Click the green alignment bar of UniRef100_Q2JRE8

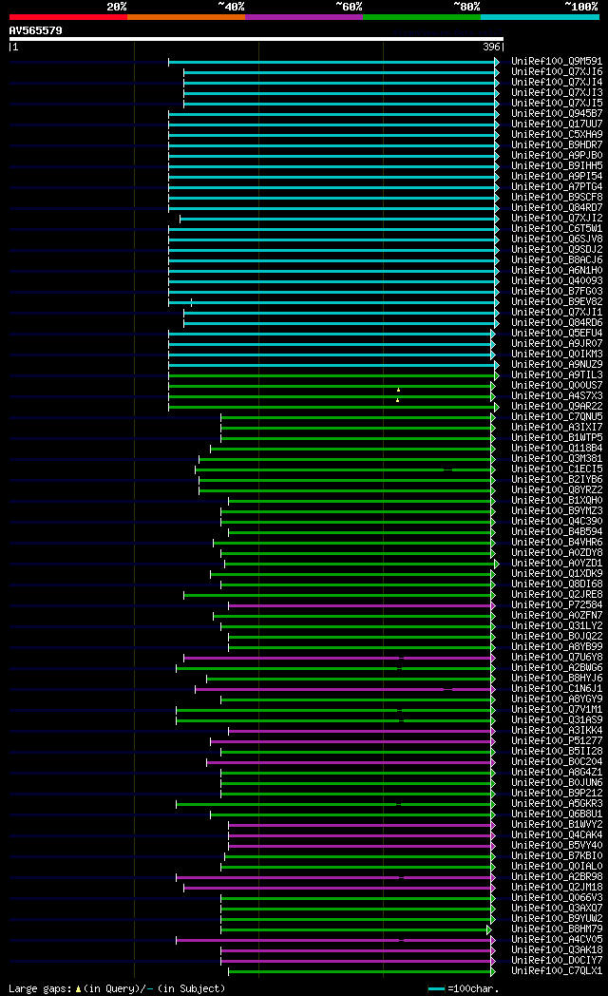(x=338, y=595)
